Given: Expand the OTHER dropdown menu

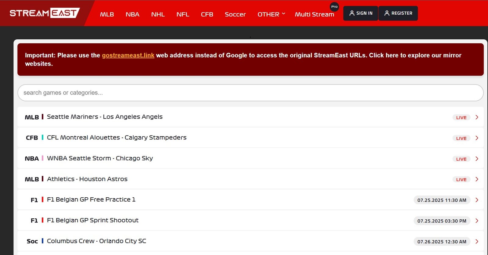Looking at the screenshot, I should click(271, 14).
